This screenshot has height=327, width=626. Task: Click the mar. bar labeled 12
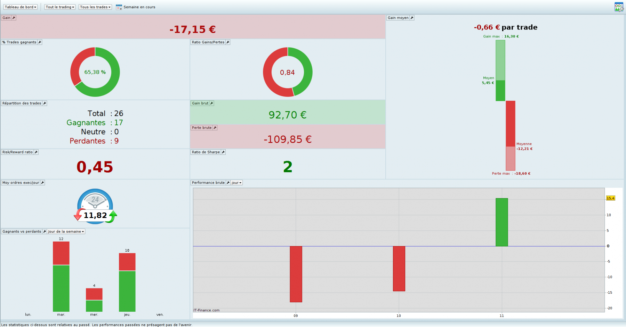click(61, 276)
